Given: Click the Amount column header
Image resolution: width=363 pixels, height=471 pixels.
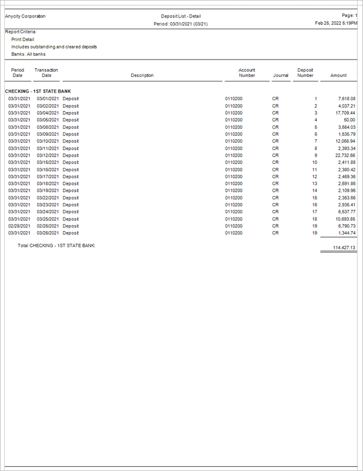Looking at the screenshot, I should [338, 75].
